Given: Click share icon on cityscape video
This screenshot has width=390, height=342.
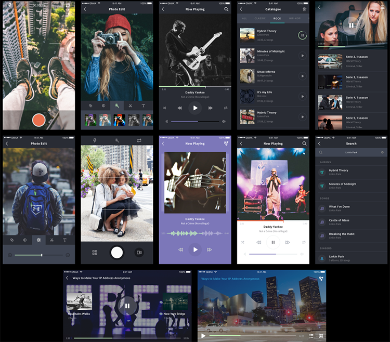Looking at the screenshot, I should [321, 279].
